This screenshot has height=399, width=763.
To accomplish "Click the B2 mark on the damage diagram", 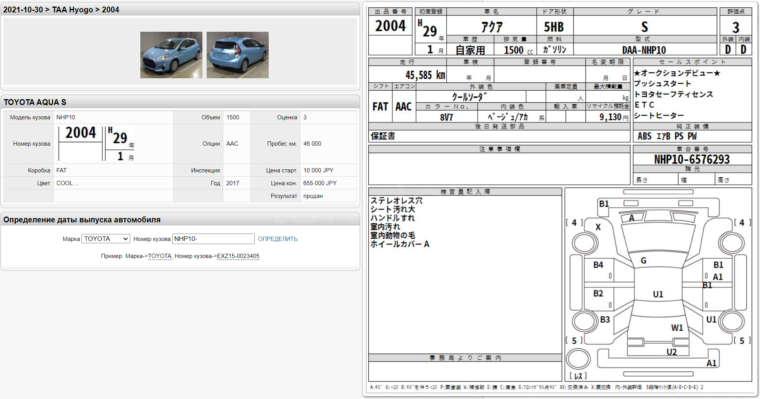I will tap(598, 293).
